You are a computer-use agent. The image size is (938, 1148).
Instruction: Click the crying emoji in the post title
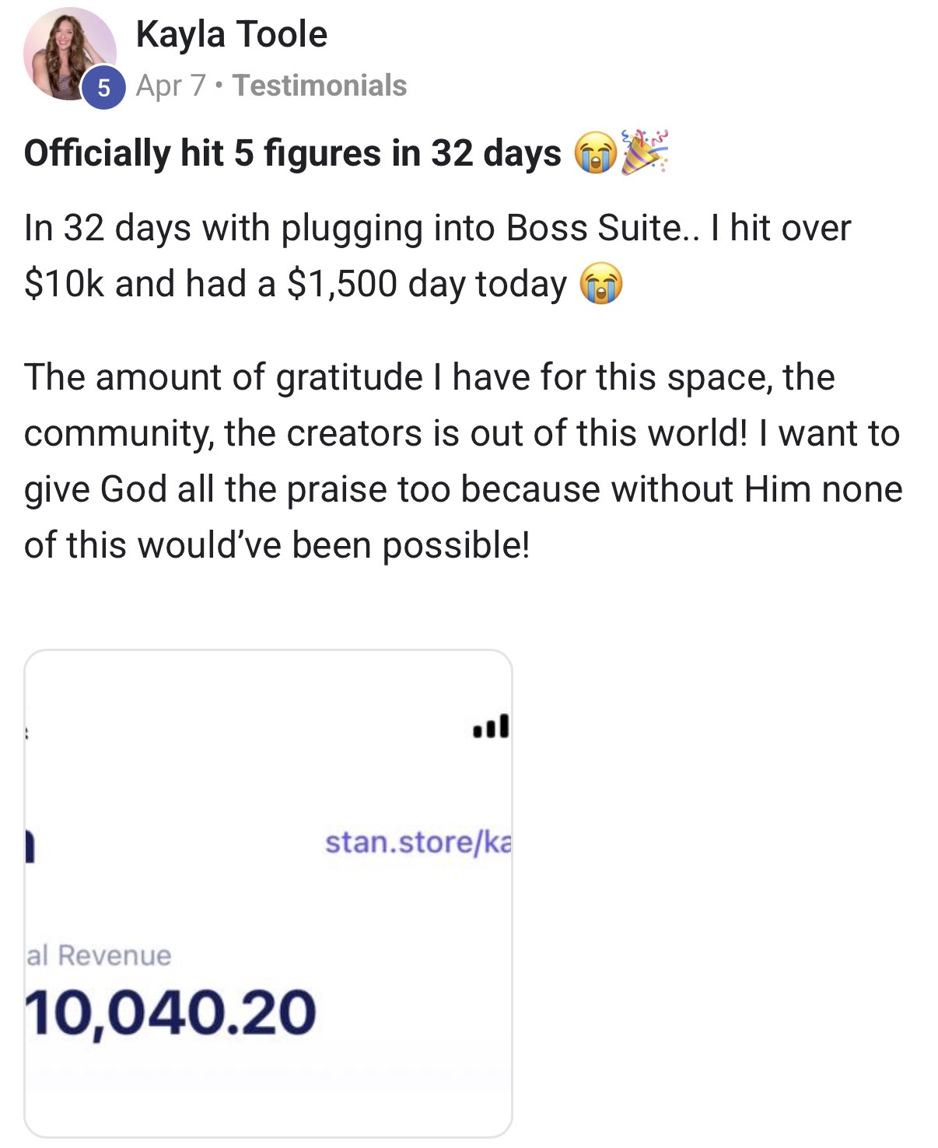tap(596, 153)
